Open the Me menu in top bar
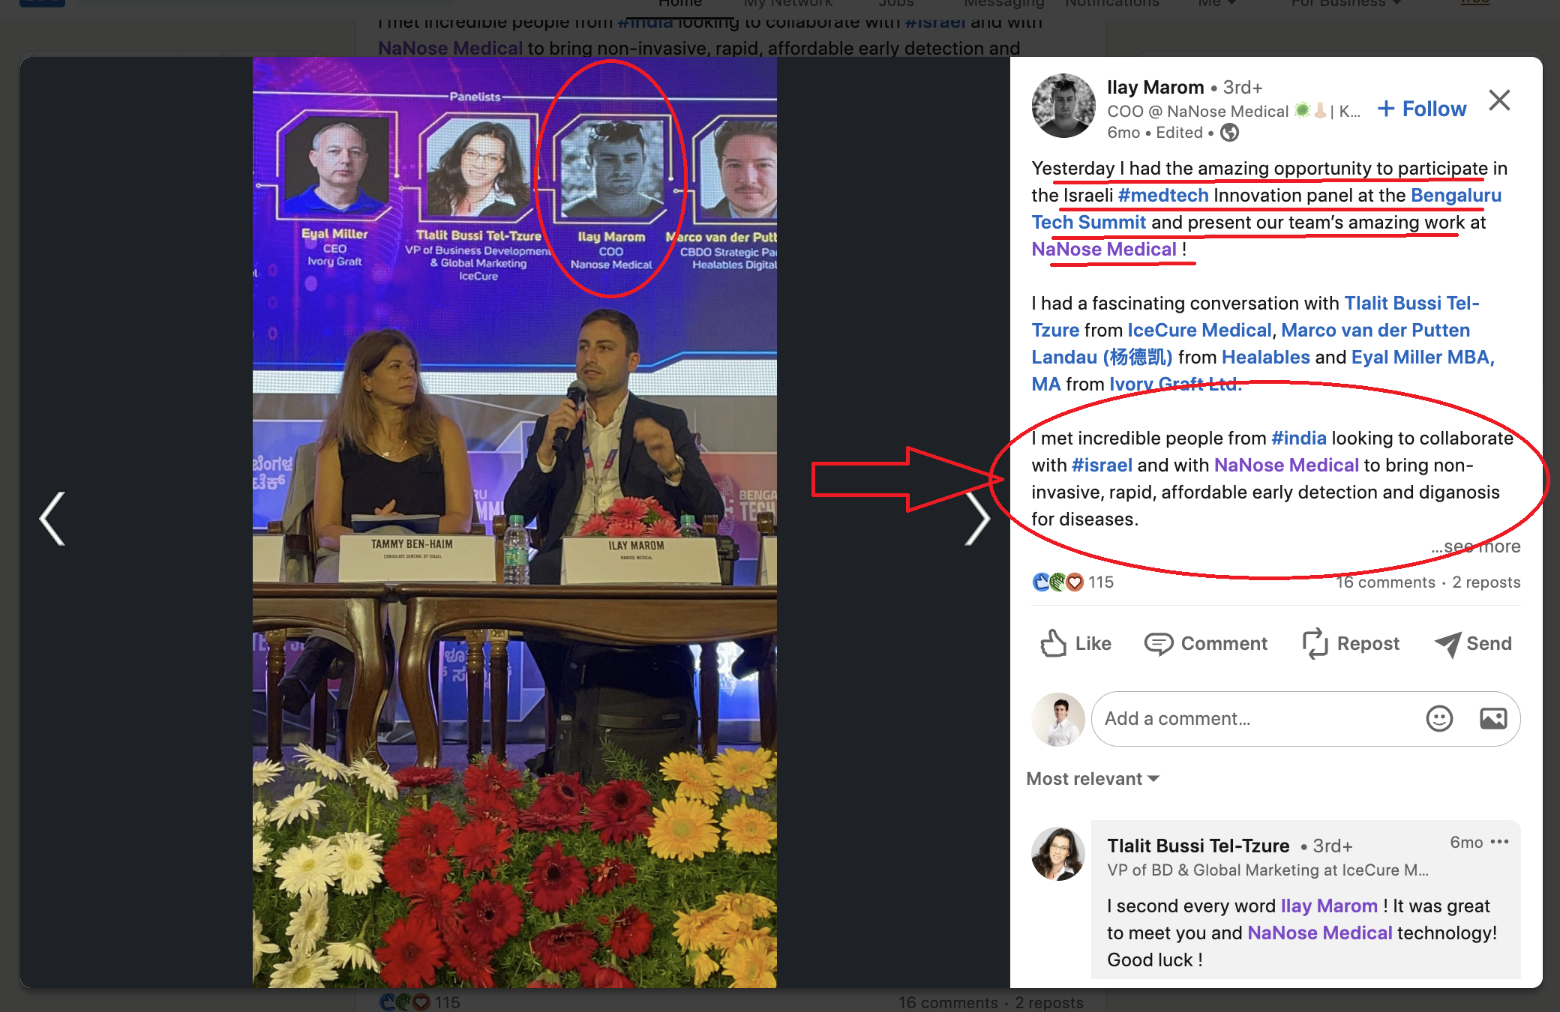This screenshot has width=1560, height=1012. (1216, 4)
